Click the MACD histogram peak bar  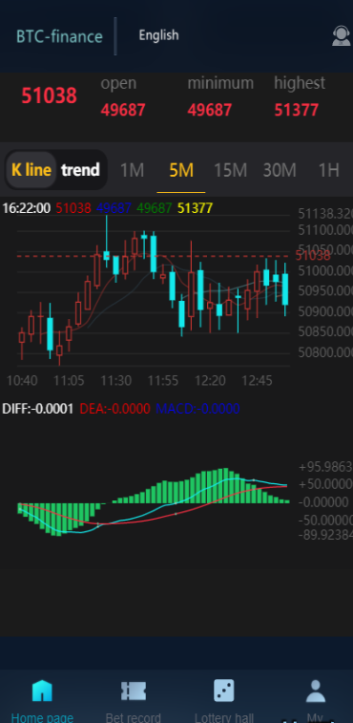click(225, 485)
